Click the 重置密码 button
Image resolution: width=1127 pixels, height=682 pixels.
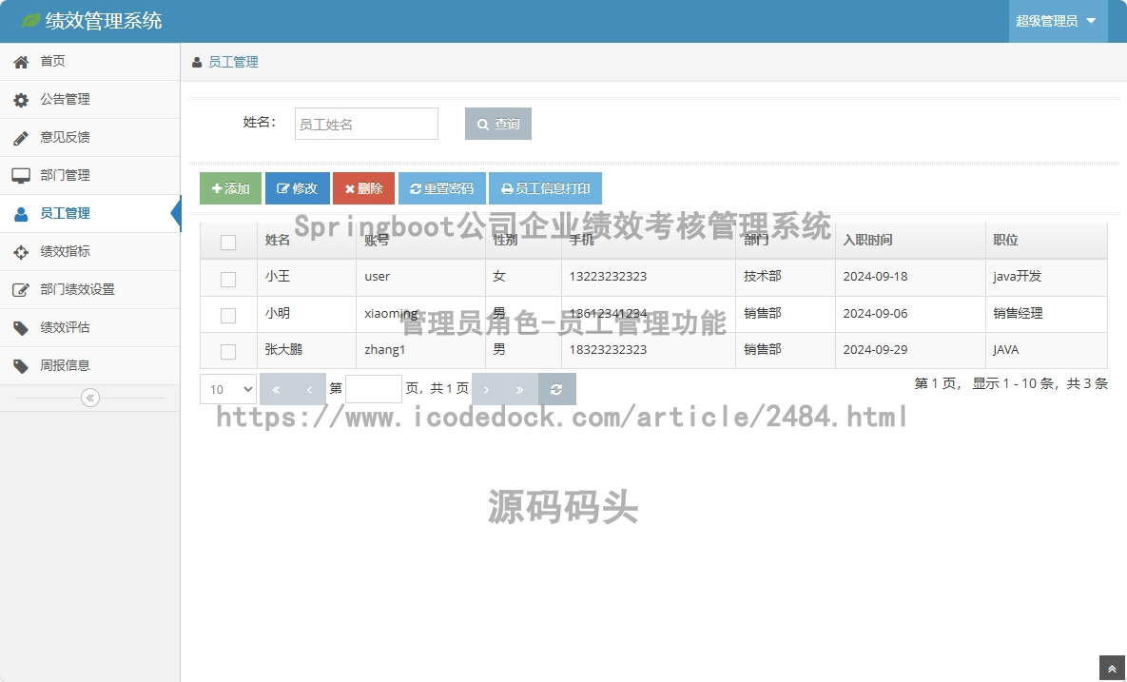point(442,188)
